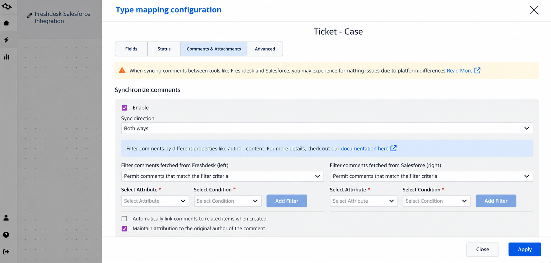
Task: Open the Freshdesk filter comments mode dropdown
Action: point(222,176)
